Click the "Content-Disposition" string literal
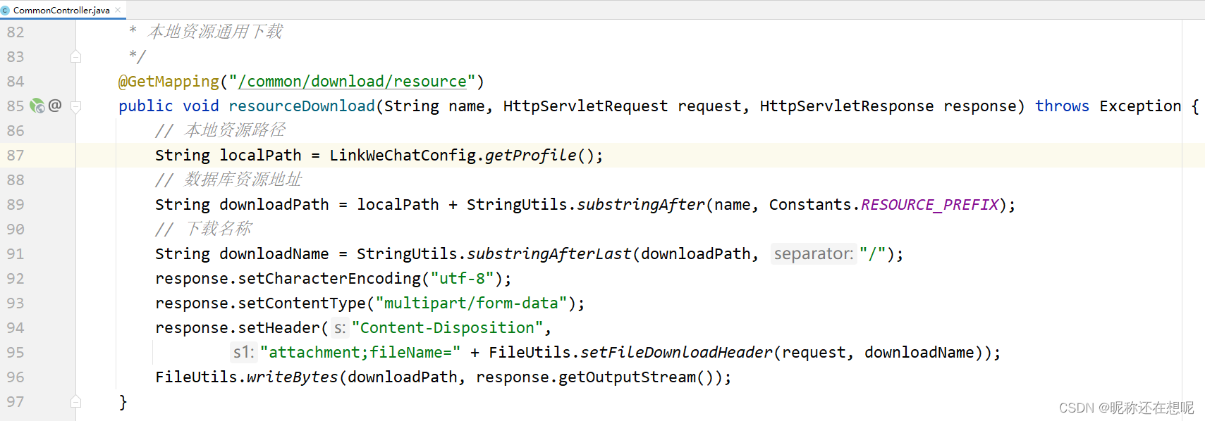 point(448,328)
